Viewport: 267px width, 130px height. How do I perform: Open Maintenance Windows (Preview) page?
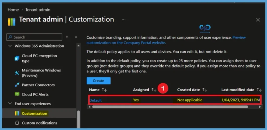coord(41,73)
